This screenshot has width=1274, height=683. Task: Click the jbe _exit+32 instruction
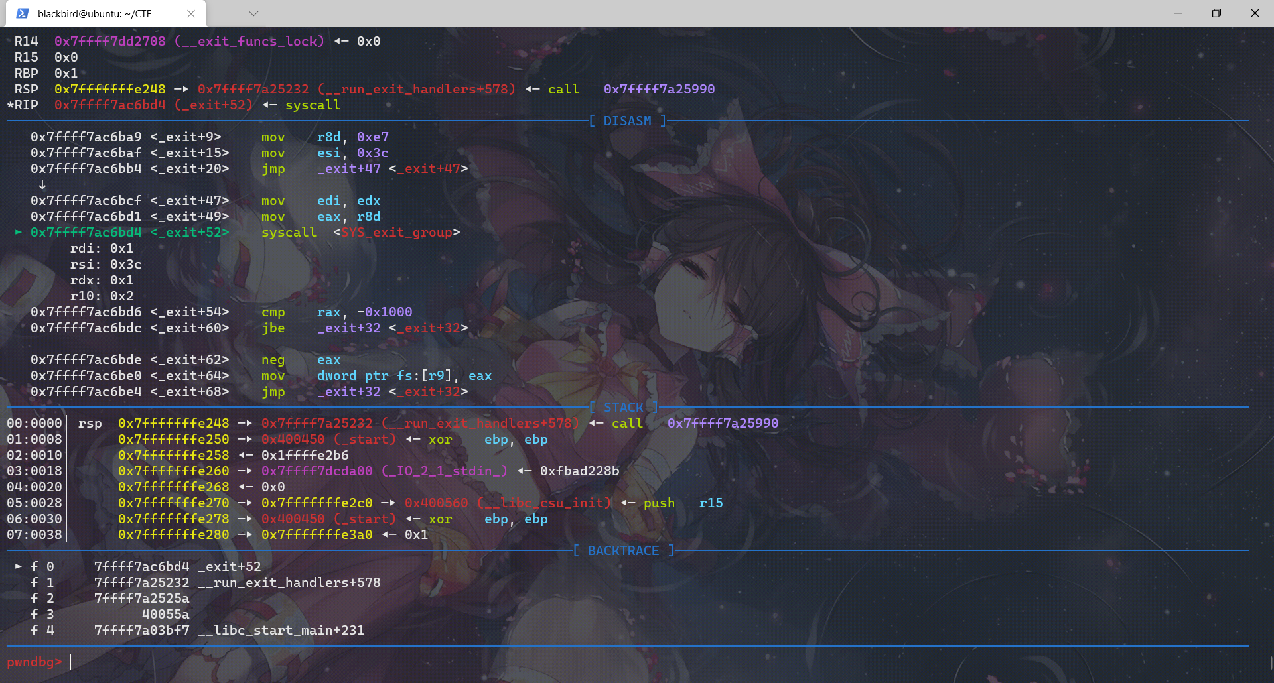365,328
